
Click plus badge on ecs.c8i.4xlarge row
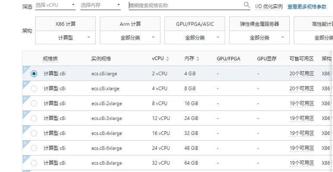(x=25, y=128)
